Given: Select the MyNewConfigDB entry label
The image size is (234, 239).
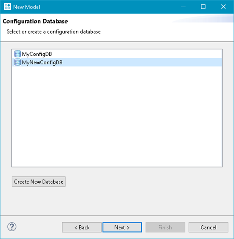Looking at the screenshot, I should (x=42, y=63).
